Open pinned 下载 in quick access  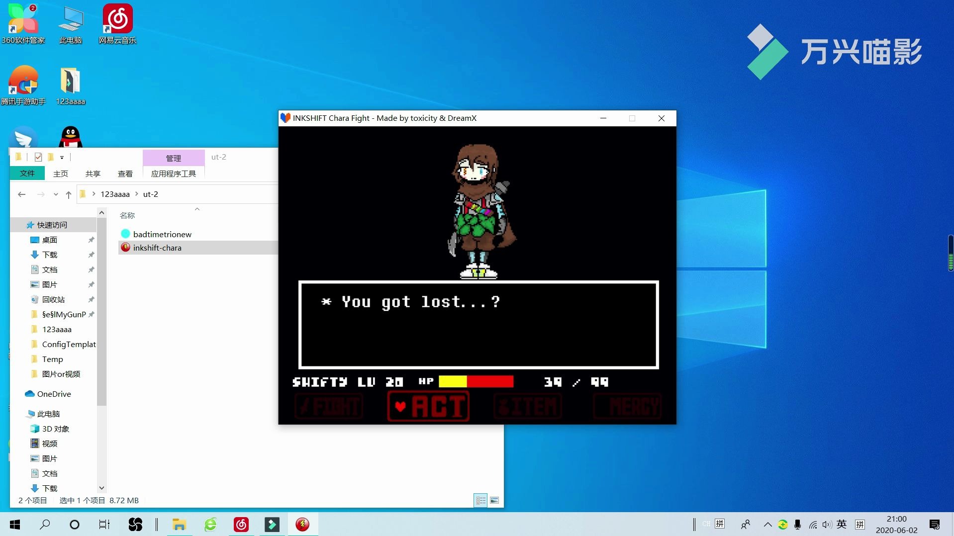pyautogui.click(x=50, y=255)
